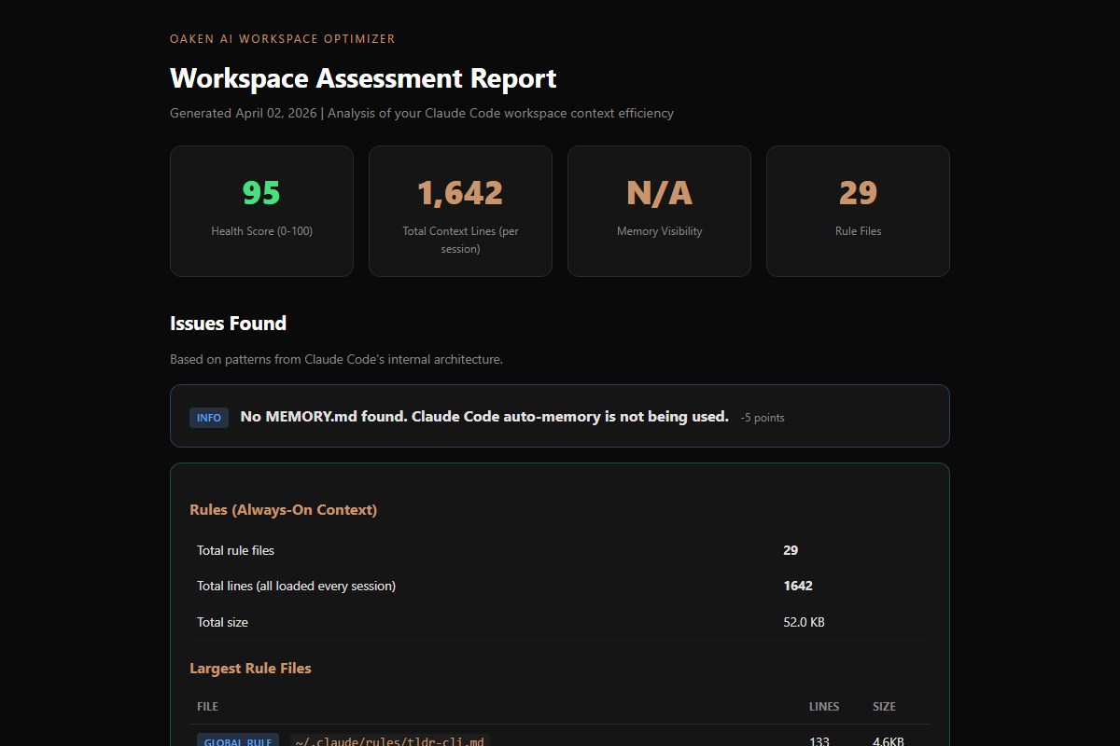Viewport: 1120px width, 746px height.
Task: Click the Workspace Assessment Report title
Action: [x=362, y=78]
